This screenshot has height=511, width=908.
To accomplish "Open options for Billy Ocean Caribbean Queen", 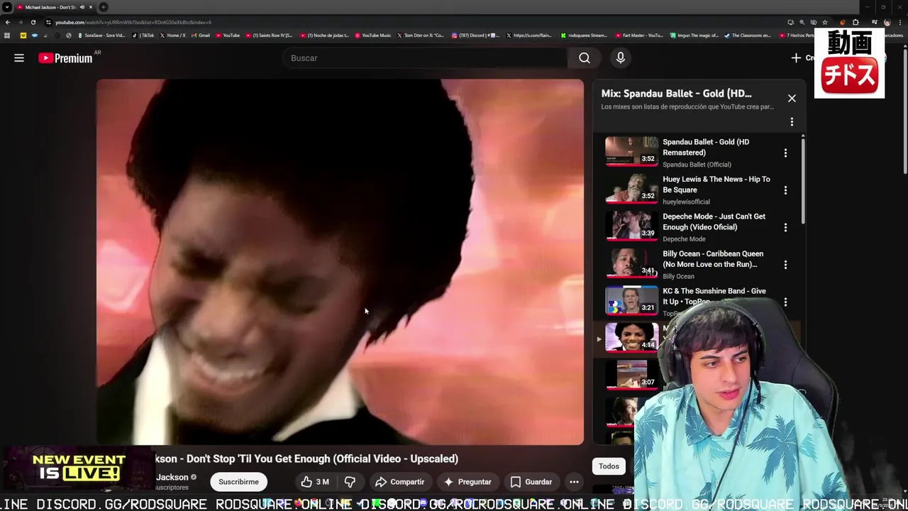I will (x=785, y=265).
